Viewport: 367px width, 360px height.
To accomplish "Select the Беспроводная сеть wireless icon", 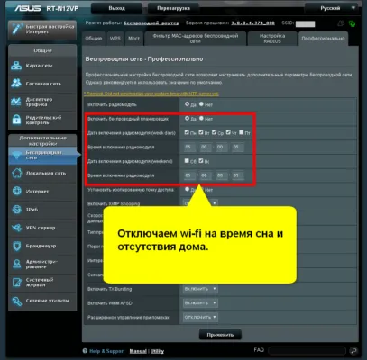I will tap(16, 155).
